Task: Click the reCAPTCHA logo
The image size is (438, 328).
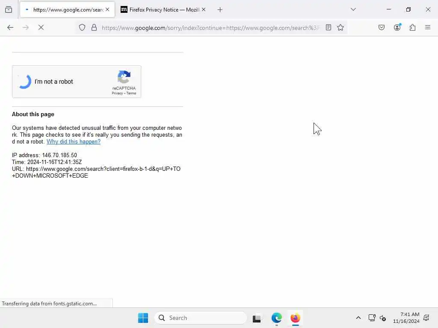Action: coord(124,77)
